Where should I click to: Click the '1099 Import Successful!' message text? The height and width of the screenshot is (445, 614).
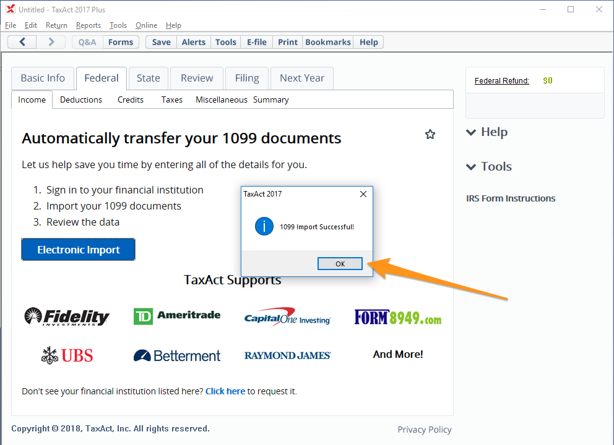click(317, 227)
